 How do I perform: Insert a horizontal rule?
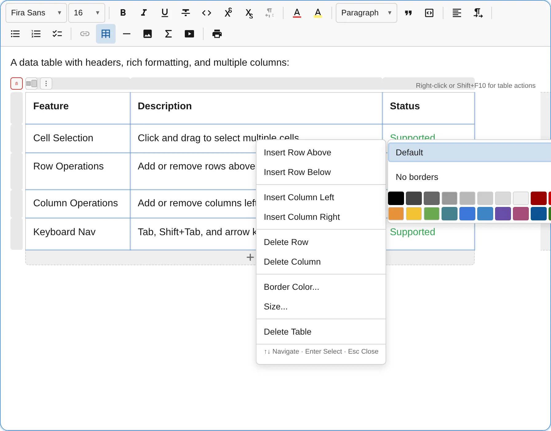[127, 34]
